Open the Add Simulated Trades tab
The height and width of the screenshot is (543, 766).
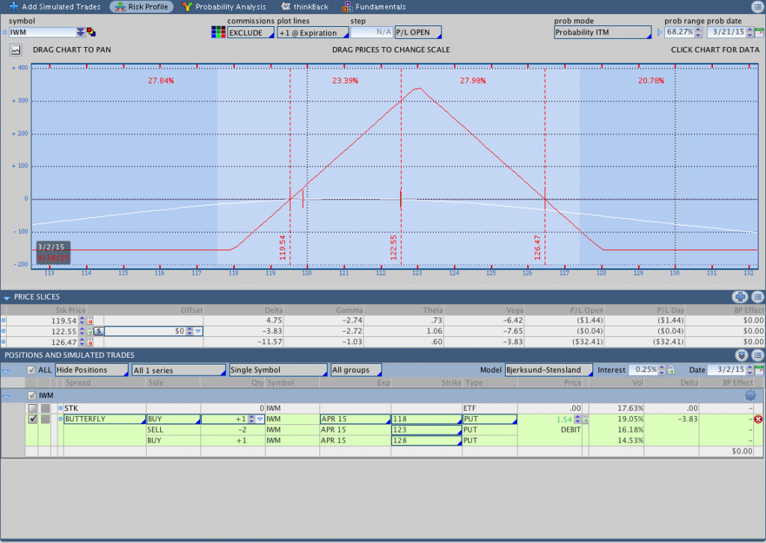55,7
